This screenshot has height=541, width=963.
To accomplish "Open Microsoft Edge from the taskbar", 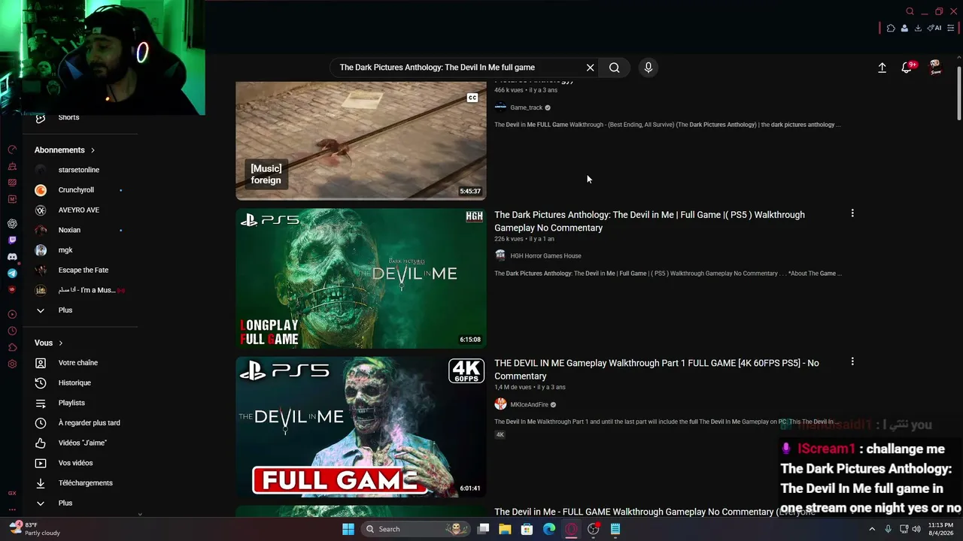I will pyautogui.click(x=549, y=529).
